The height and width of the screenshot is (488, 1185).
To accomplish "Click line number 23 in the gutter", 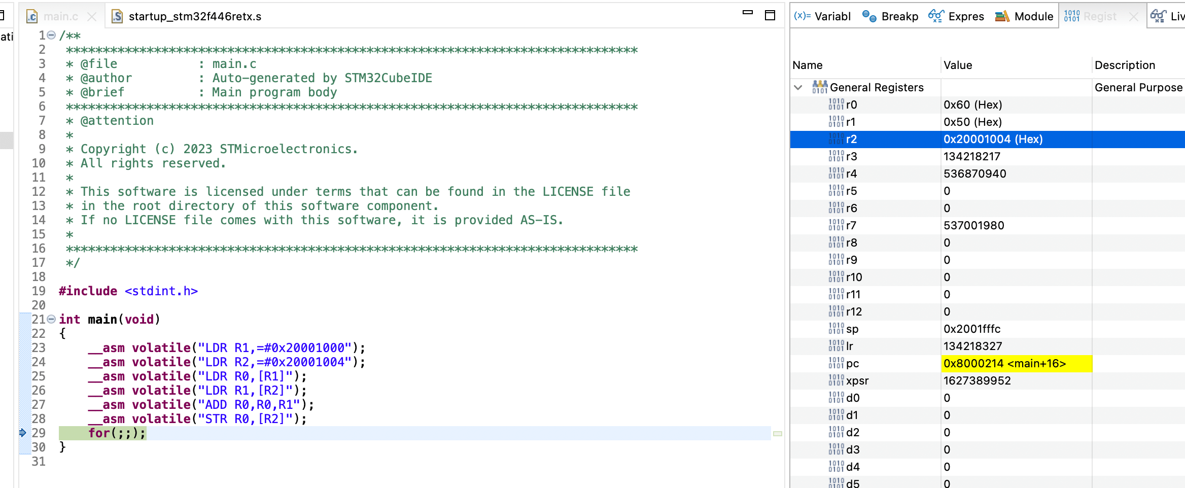I will pos(39,347).
